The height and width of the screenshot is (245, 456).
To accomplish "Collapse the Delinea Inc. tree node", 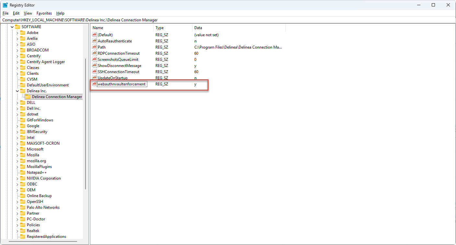I will click(17, 91).
